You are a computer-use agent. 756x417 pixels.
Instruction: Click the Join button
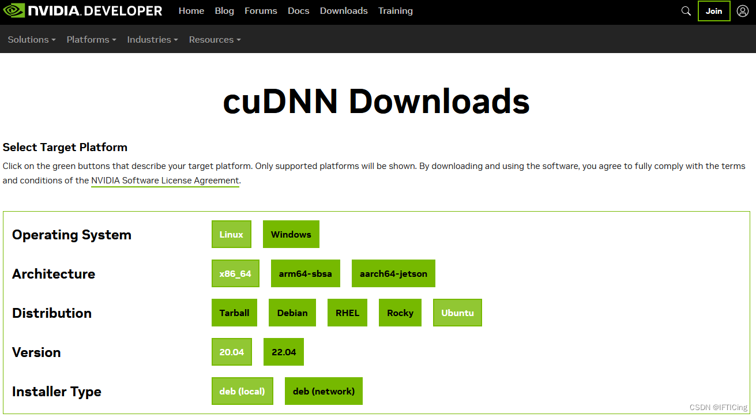click(714, 10)
